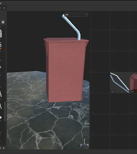The height and width of the screenshot is (154, 137).
Task: Close the panel tab with the X
Action: tap(4, 8)
